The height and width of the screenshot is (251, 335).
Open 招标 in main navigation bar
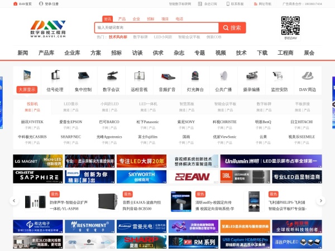[117, 53]
